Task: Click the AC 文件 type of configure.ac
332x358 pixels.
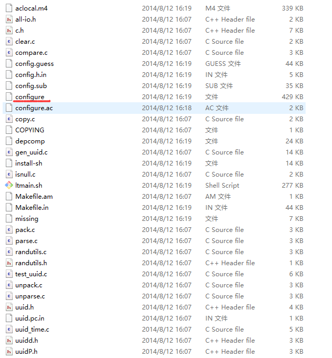Action: click(x=217, y=108)
